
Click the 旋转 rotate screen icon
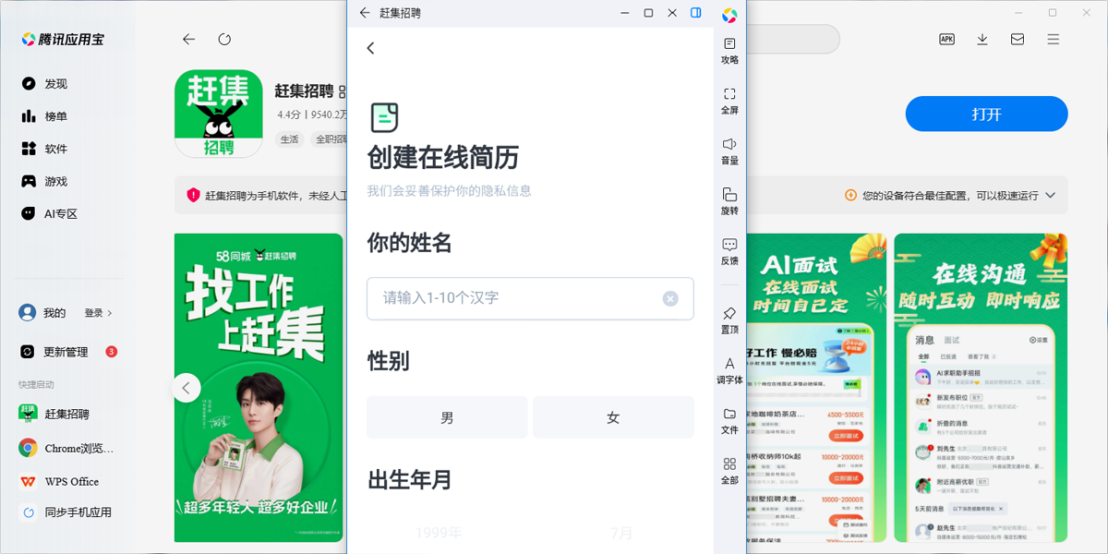point(729,201)
